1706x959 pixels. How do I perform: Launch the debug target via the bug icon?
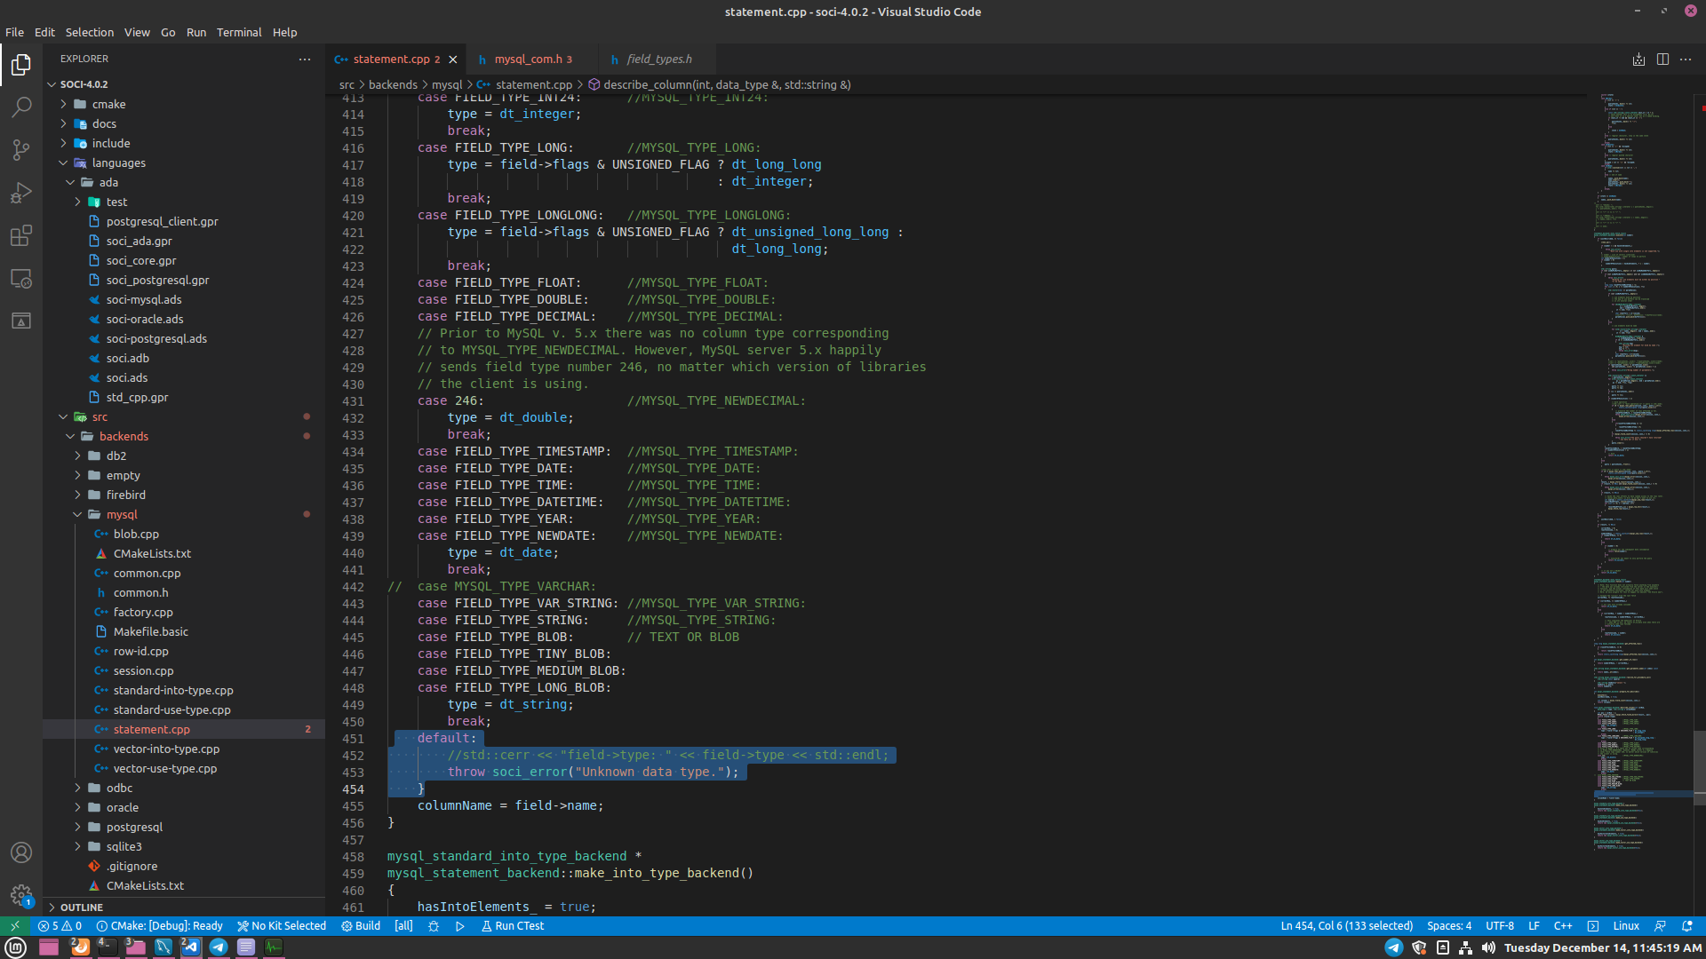(x=434, y=925)
